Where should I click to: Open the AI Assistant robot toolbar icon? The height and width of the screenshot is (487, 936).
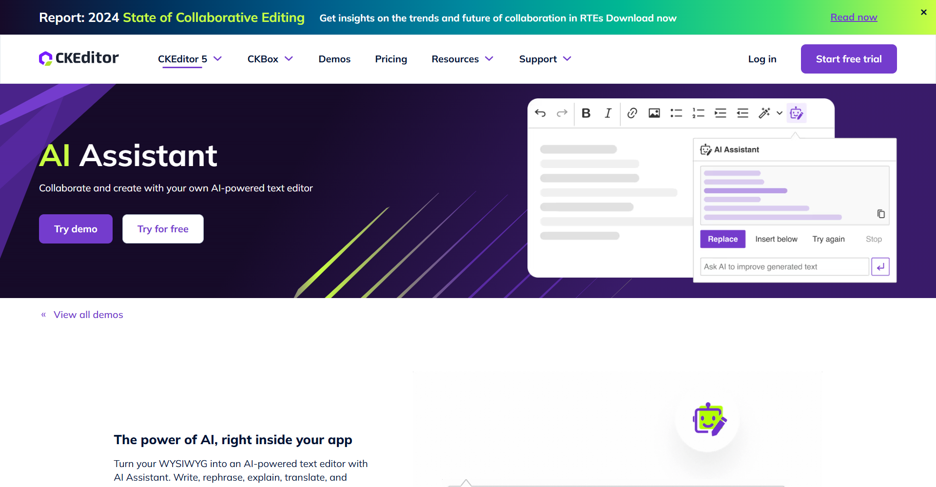pyautogui.click(x=796, y=113)
